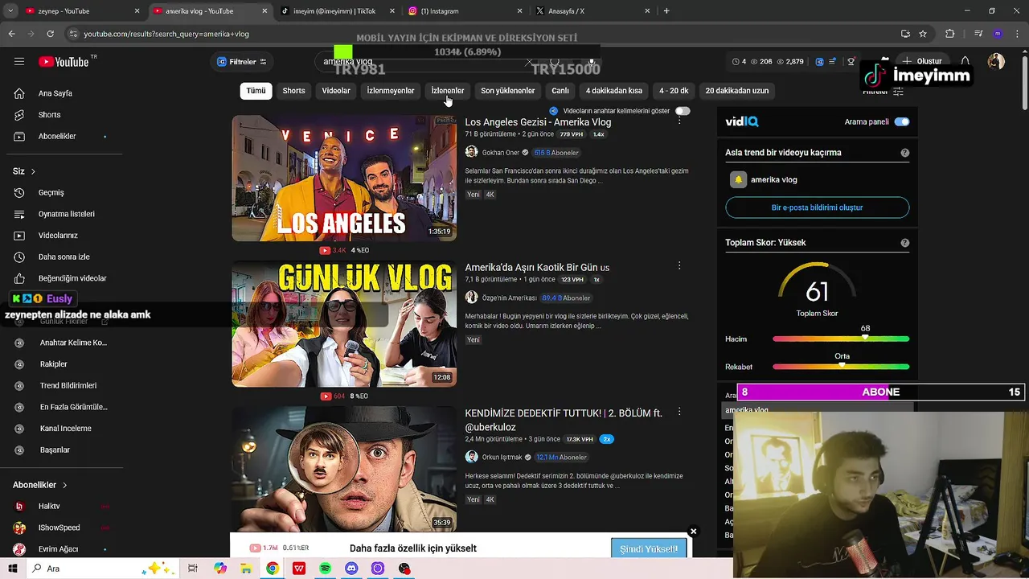Image resolution: width=1029 pixels, height=579 pixels.
Task: Toggle the Arama paneli switch
Action: [902, 122]
